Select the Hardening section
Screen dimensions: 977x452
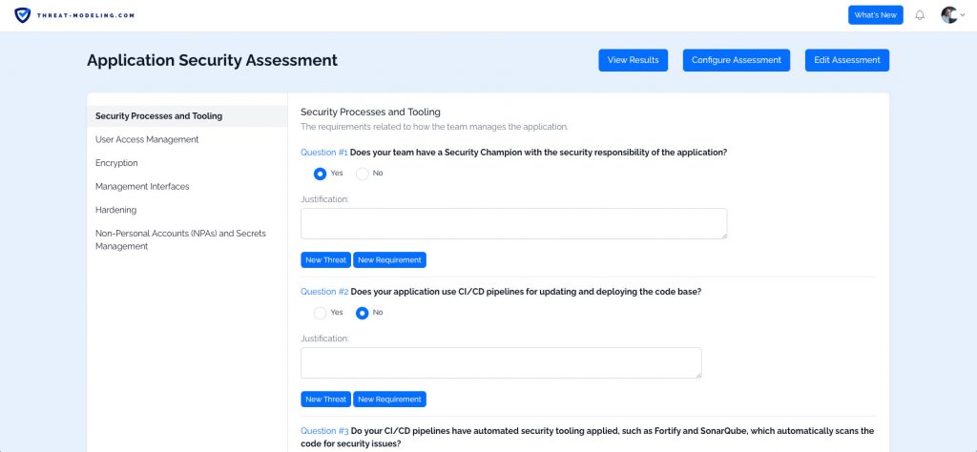[x=115, y=210]
